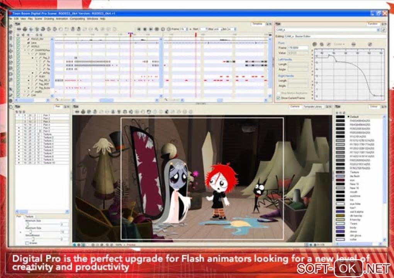Open the Colour panel view menu icon

(x=338, y=107)
